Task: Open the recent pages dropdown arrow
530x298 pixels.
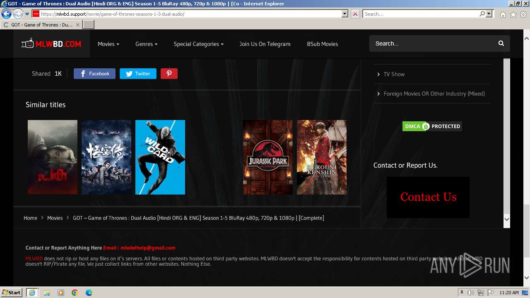Action: [x=27, y=14]
